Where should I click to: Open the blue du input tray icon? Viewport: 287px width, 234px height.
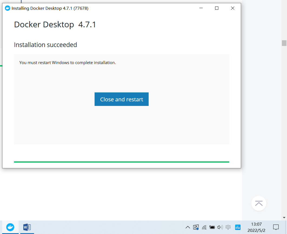coord(238,227)
